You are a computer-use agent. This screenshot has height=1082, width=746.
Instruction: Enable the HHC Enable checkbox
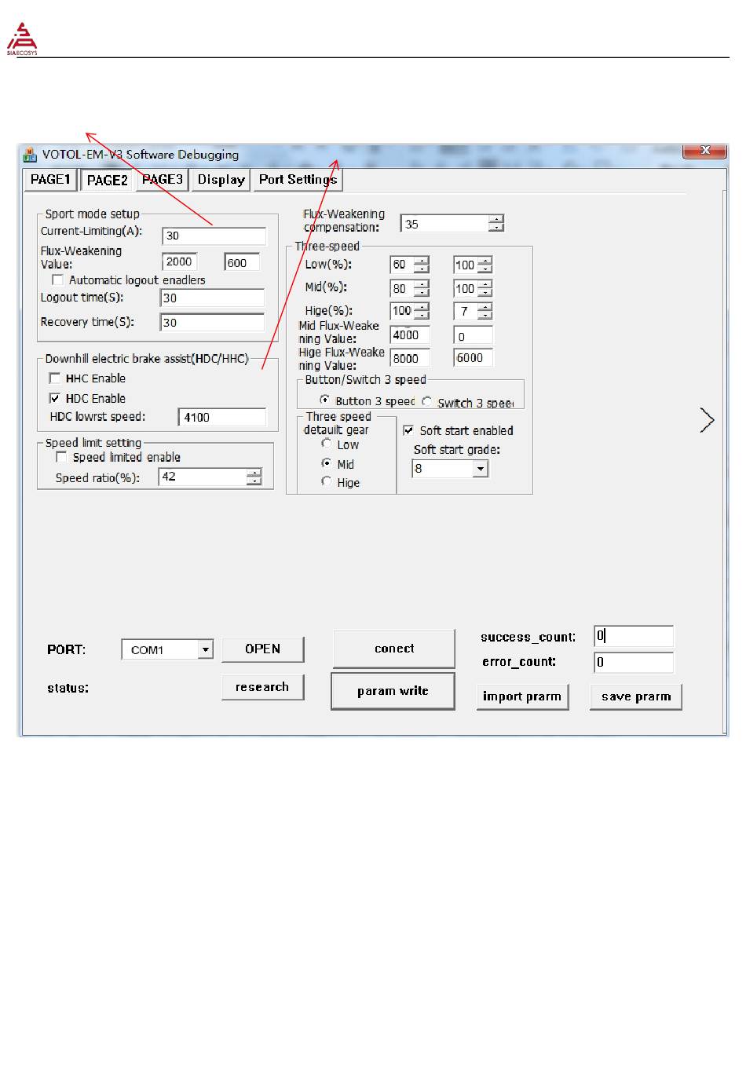point(55,378)
